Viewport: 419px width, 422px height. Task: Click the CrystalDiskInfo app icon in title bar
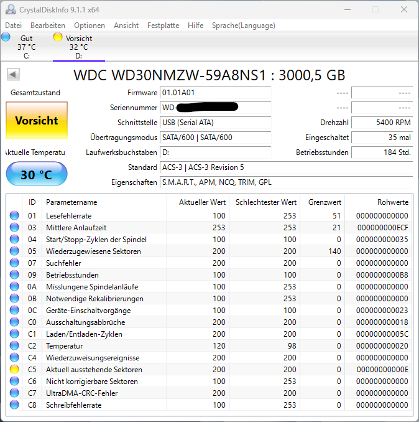pos(11,10)
